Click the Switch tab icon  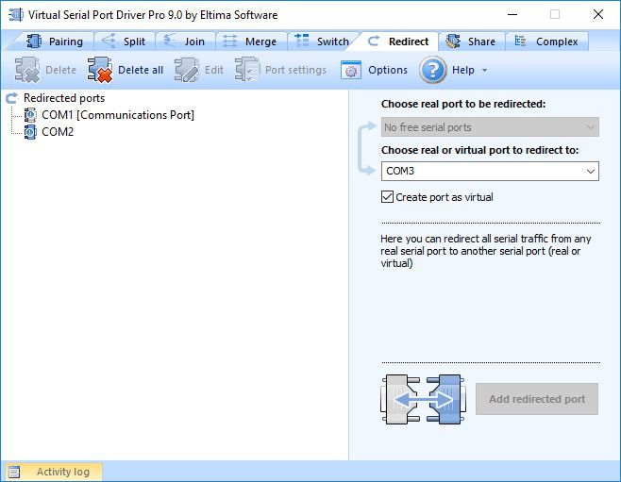pos(302,41)
